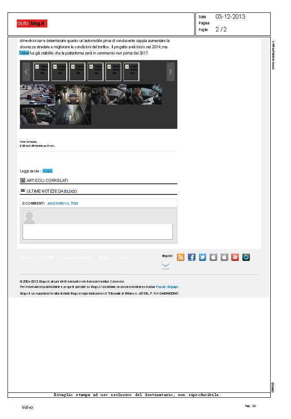Viewport: 291px width, 419px height.
Task: Open the Twitter social icon
Action: (203, 257)
